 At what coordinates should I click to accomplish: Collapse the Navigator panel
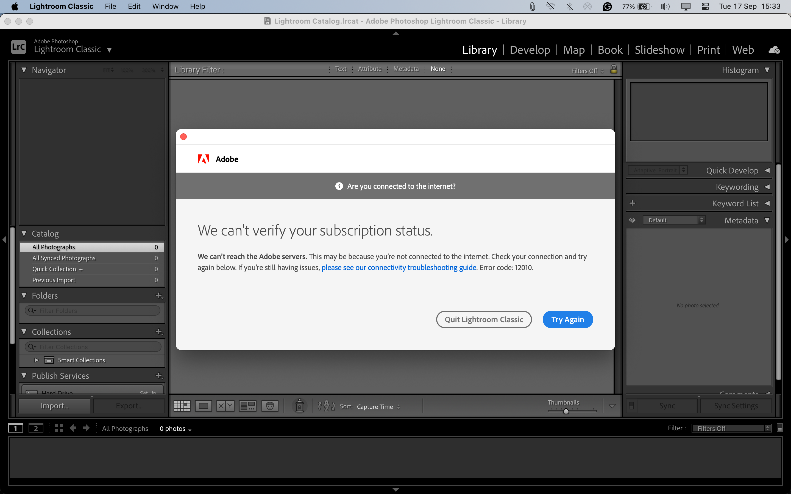[24, 70]
